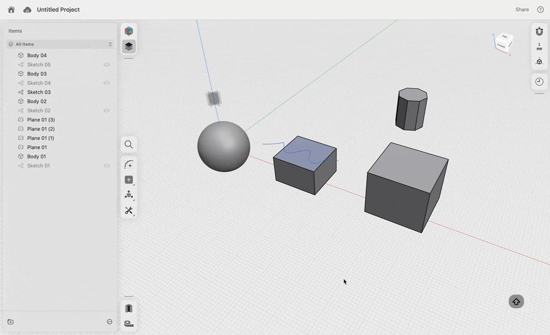Open the help question mark icon
This screenshot has width=550, height=335.
pos(541,9)
